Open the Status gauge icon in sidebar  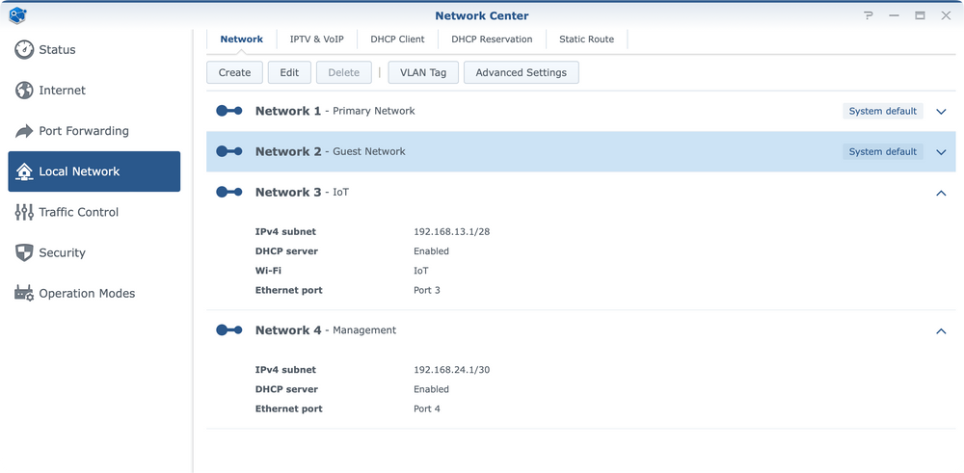tap(24, 50)
